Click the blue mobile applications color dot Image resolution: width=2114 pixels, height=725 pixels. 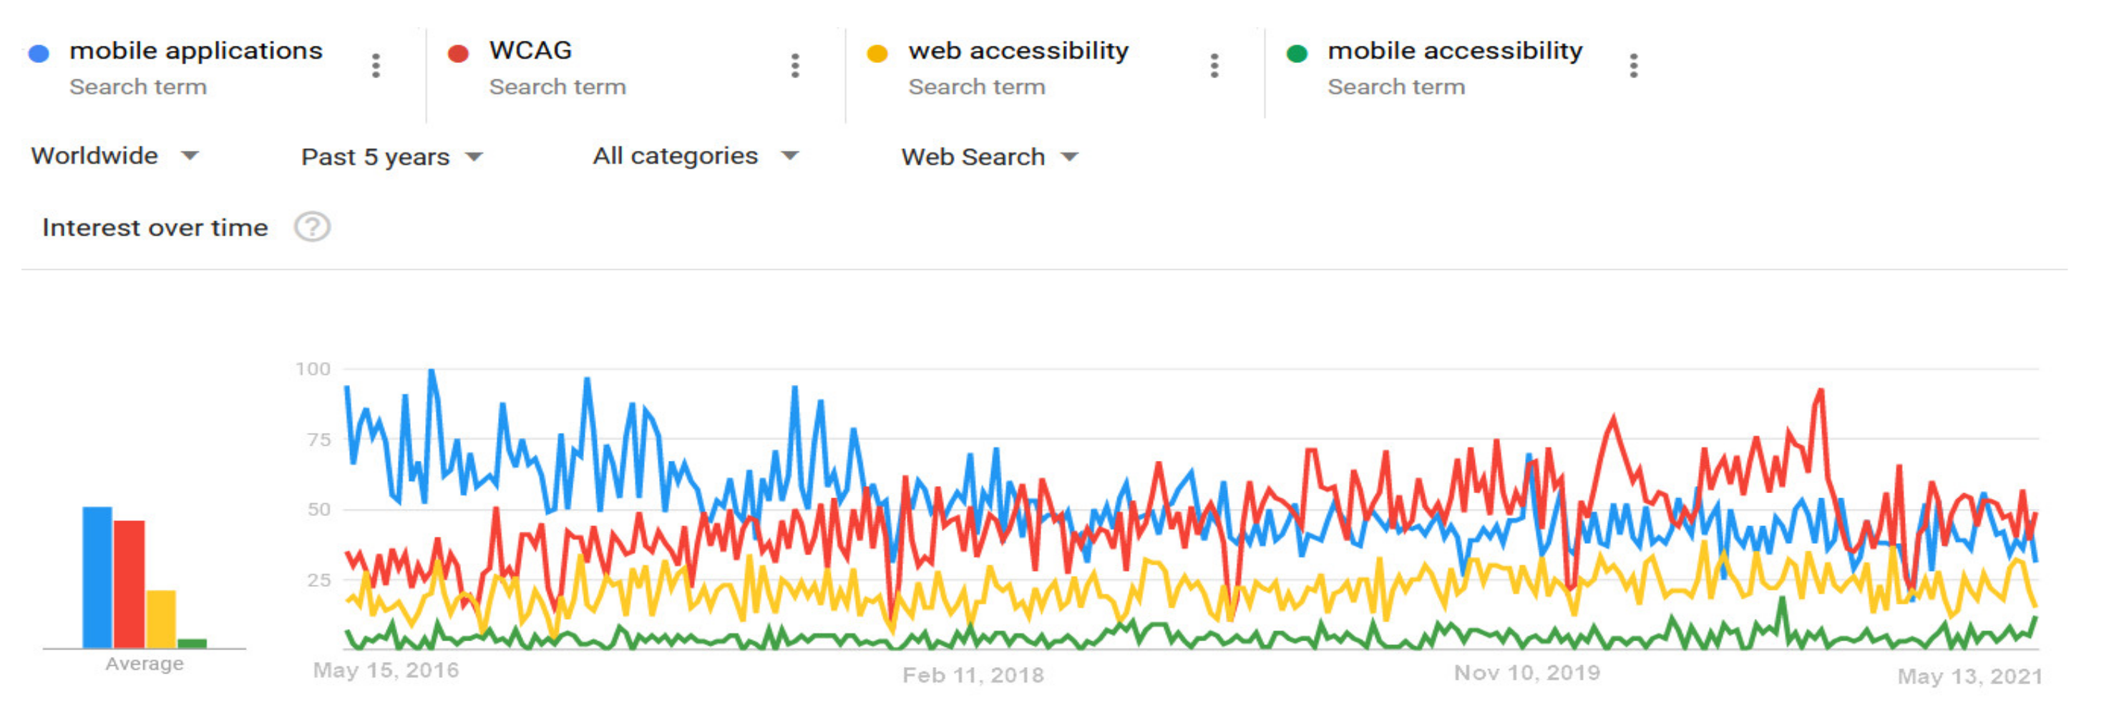tap(39, 54)
